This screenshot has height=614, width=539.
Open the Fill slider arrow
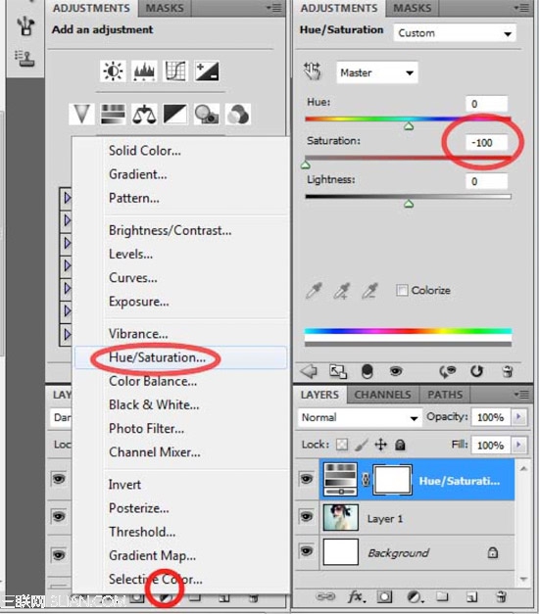[x=519, y=445]
